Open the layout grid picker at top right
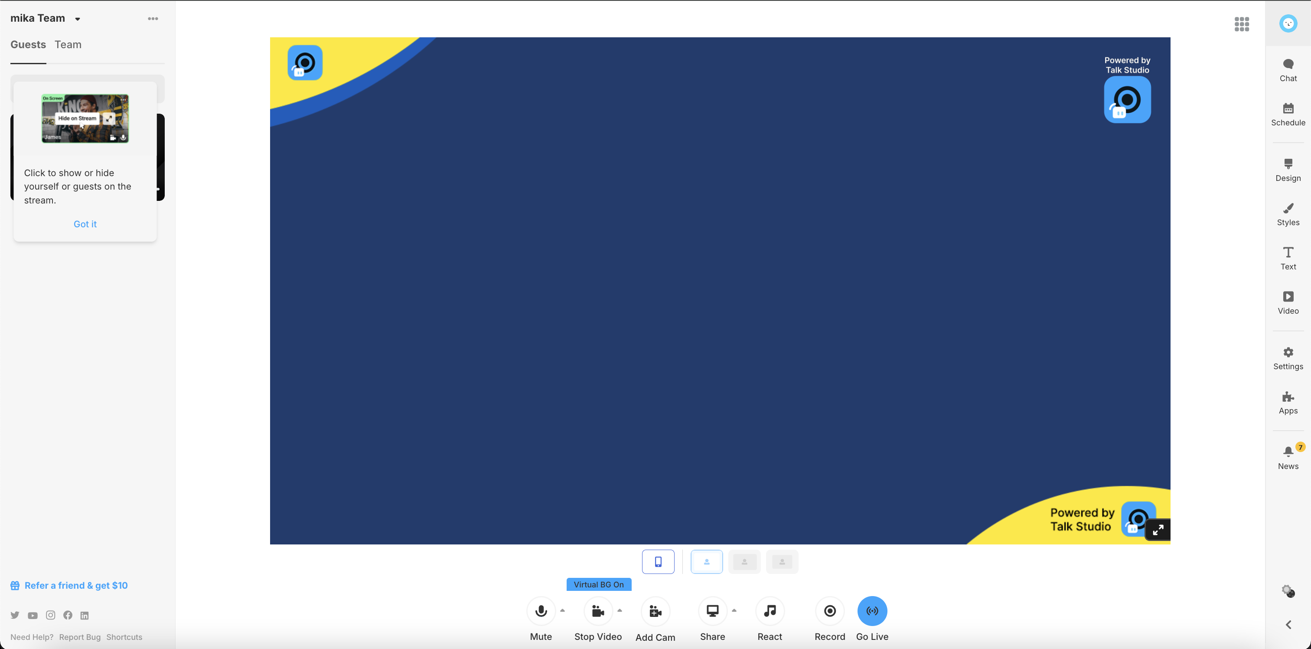Screen dimensions: 1311x649 [x=1242, y=24]
